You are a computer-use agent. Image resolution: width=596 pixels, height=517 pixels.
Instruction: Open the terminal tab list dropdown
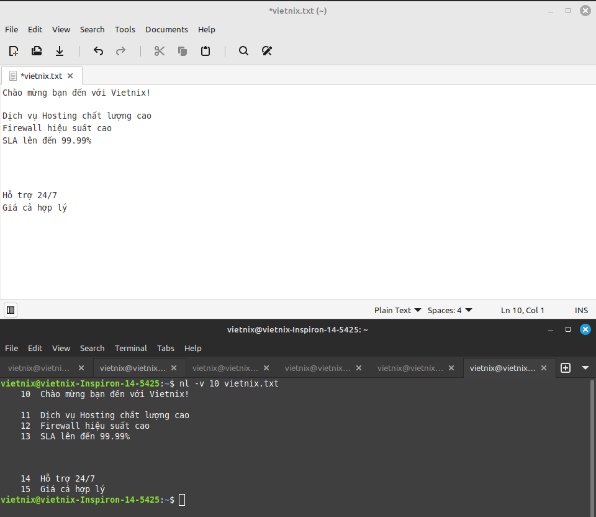(585, 368)
